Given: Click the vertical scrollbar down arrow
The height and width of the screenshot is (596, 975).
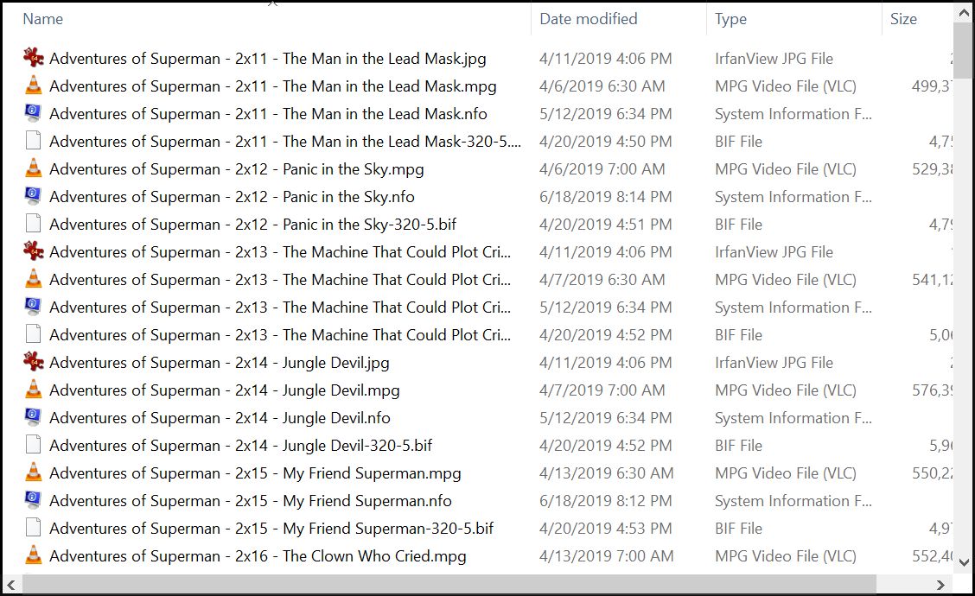Looking at the screenshot, I should (964, 562).
